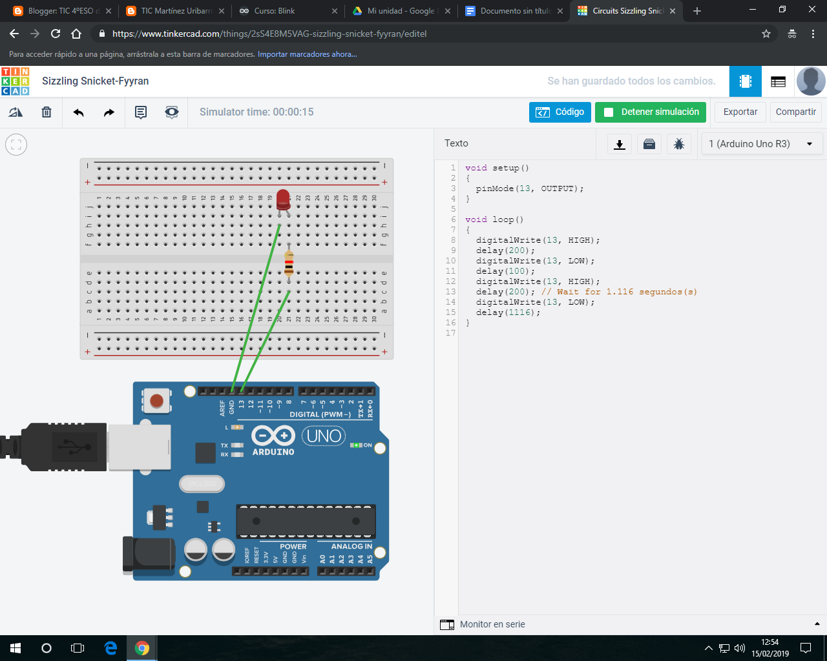Switch to Mi unidad Google Drive tab

pyautogui.click(x=401, y=11)
